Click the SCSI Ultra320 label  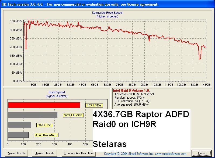click(73, 115)
